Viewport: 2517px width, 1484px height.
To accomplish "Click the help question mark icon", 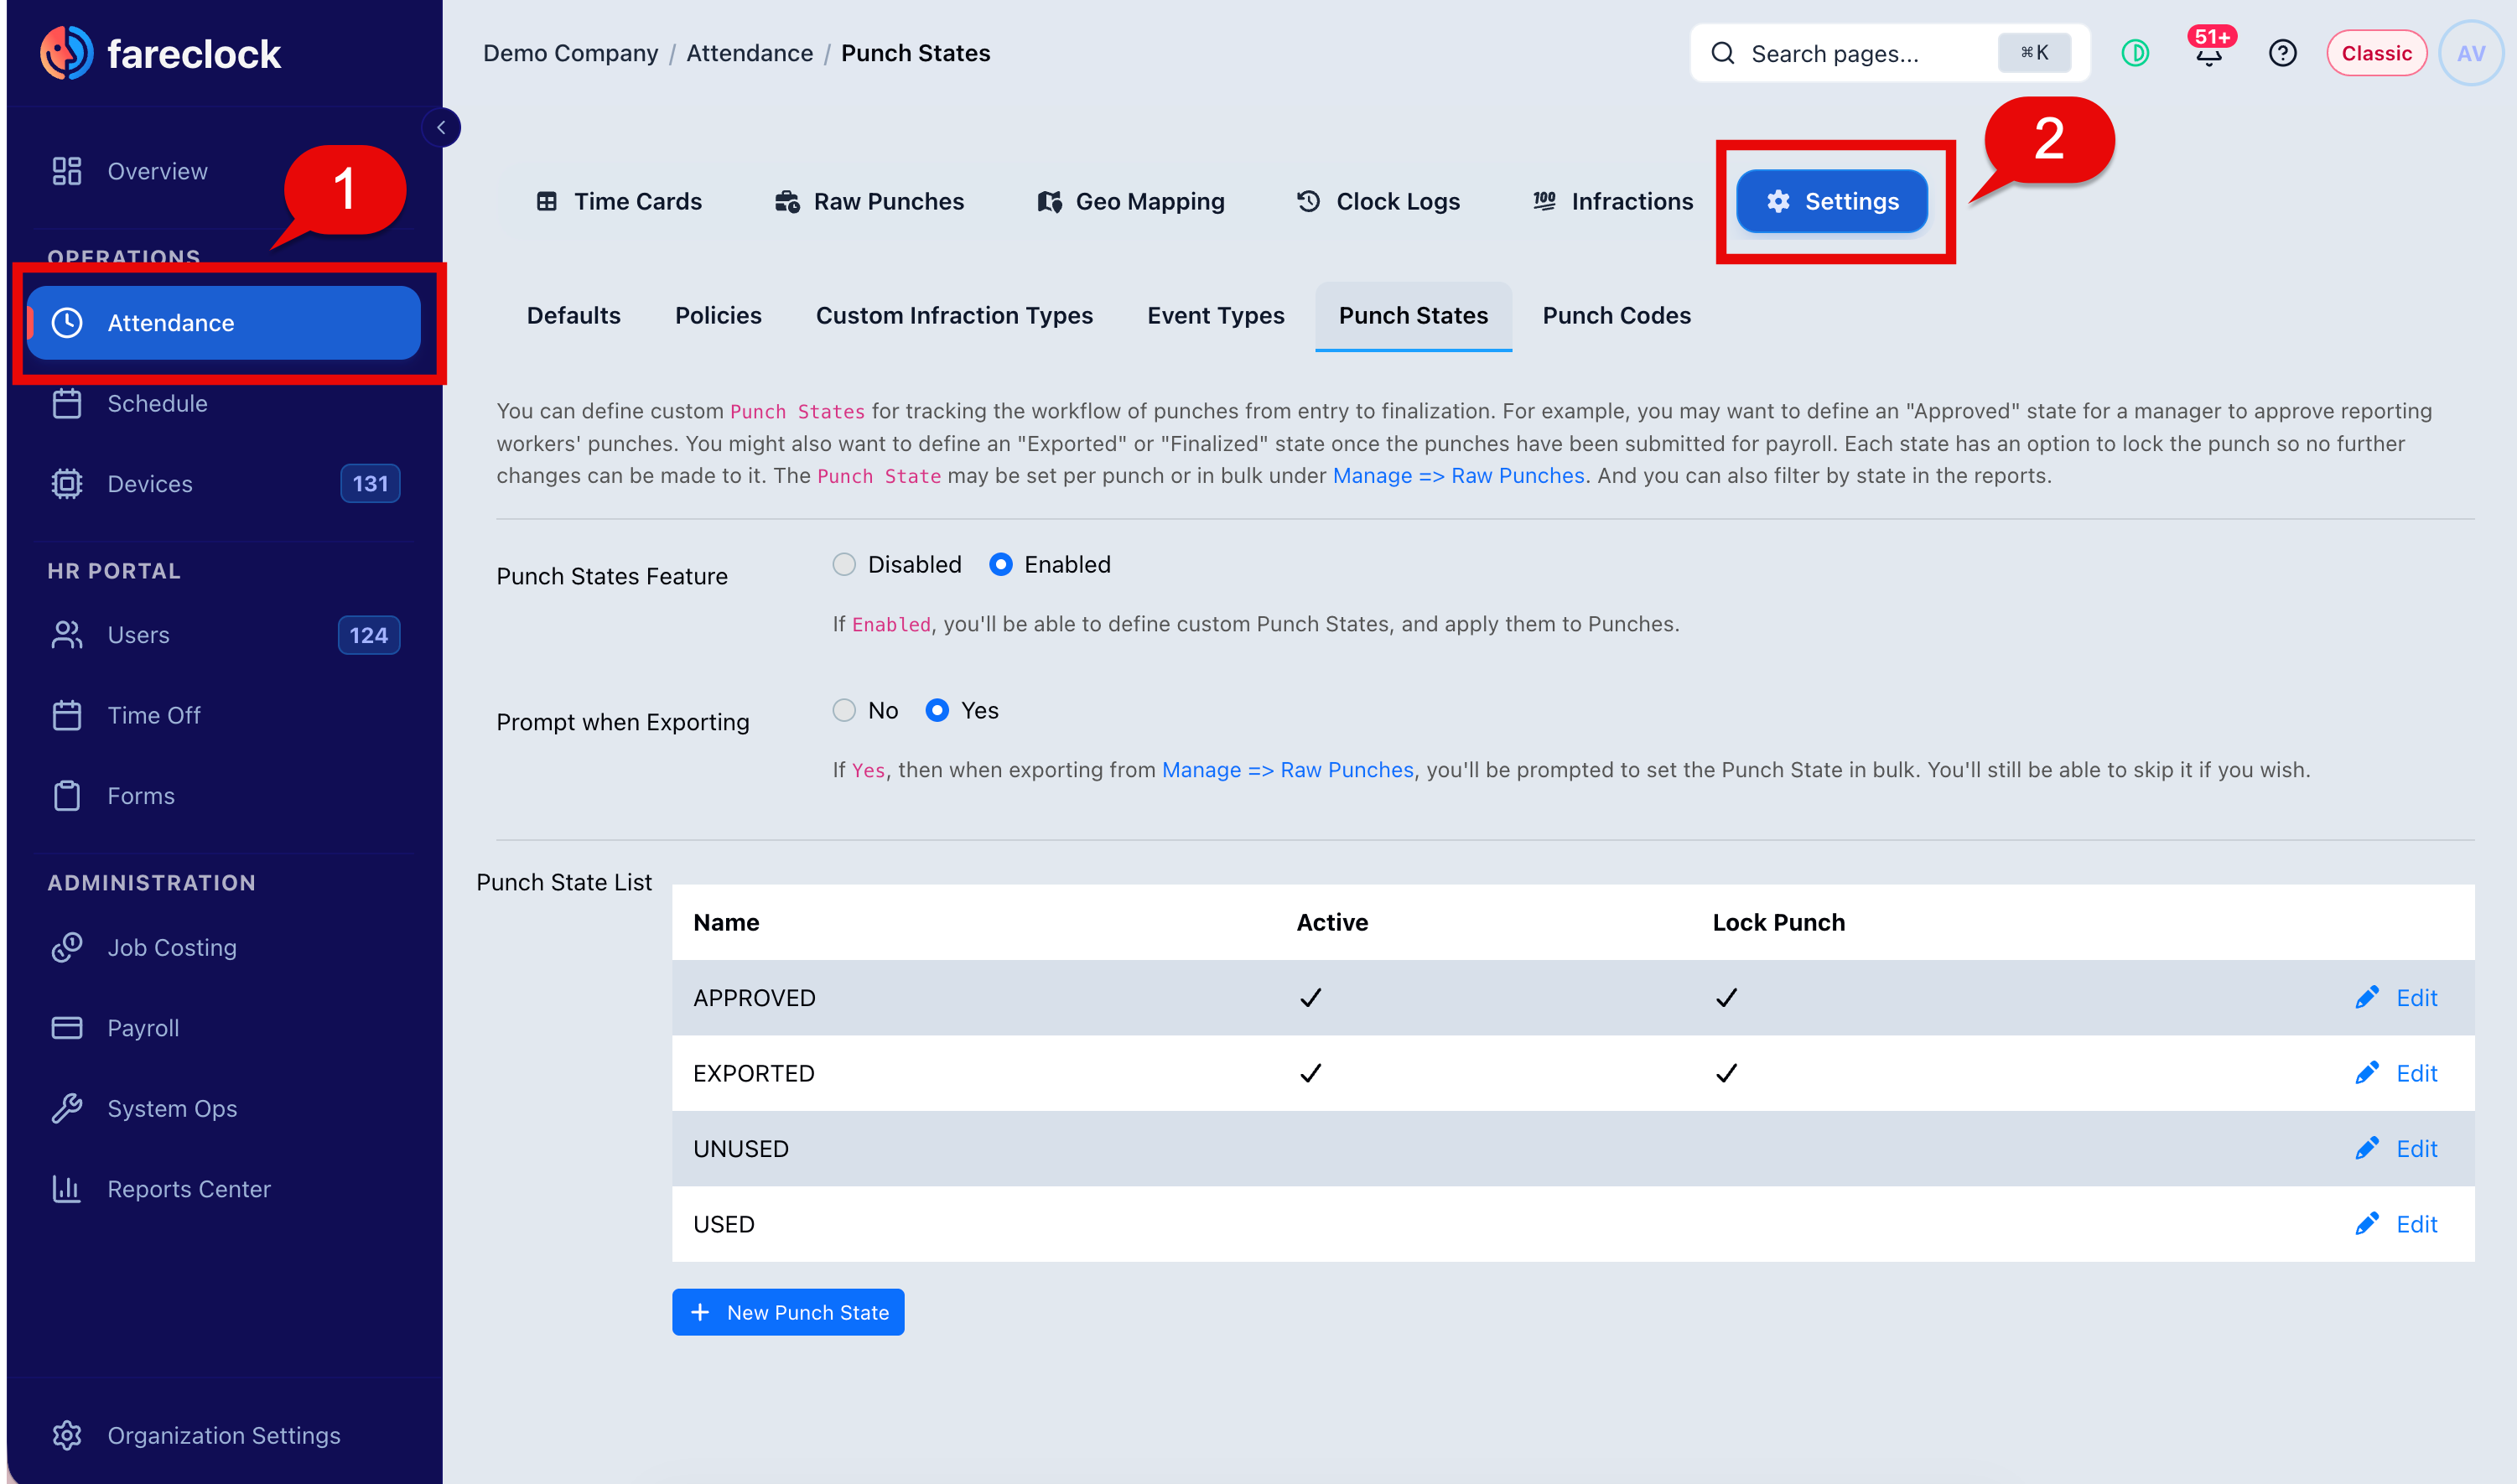I will (x=2282, y=53).
